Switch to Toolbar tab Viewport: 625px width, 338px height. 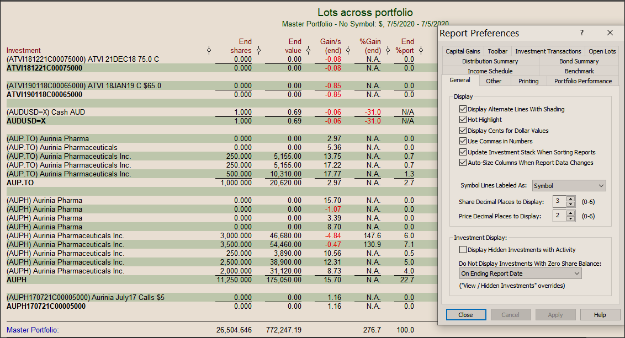coord(497,51)
